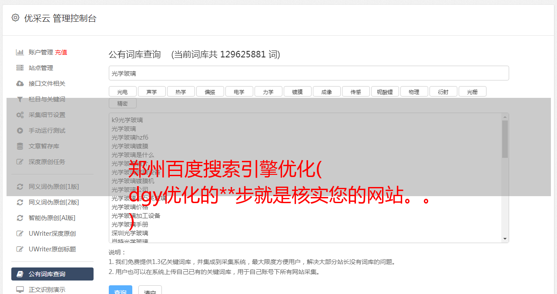Screen dimensions: 557x294
Task: Select 光学玻璃加工设备 in results list
Action: pos(136,216)
